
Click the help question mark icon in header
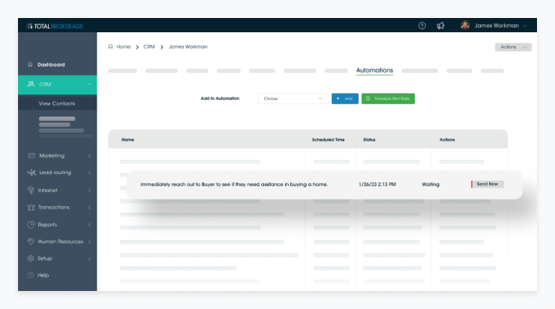[421, 25]
